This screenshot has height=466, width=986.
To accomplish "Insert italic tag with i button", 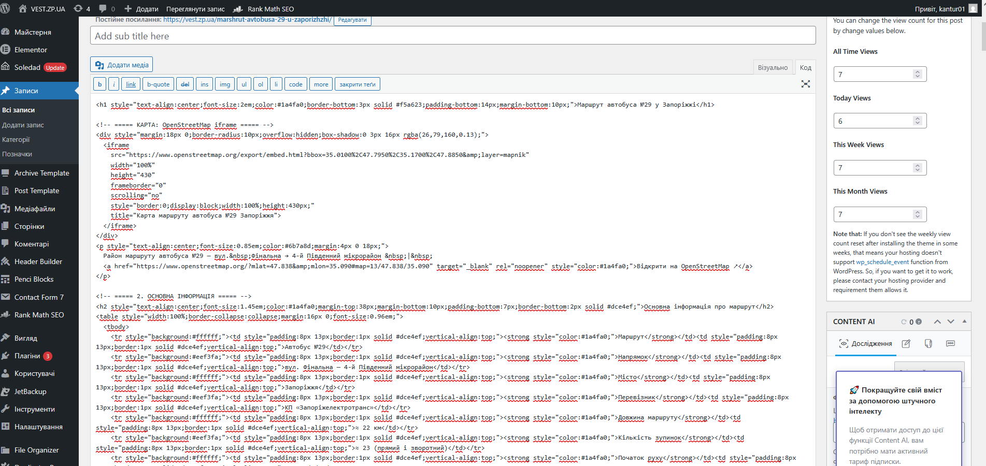I will pyautogui.click(x=114, y=84).
